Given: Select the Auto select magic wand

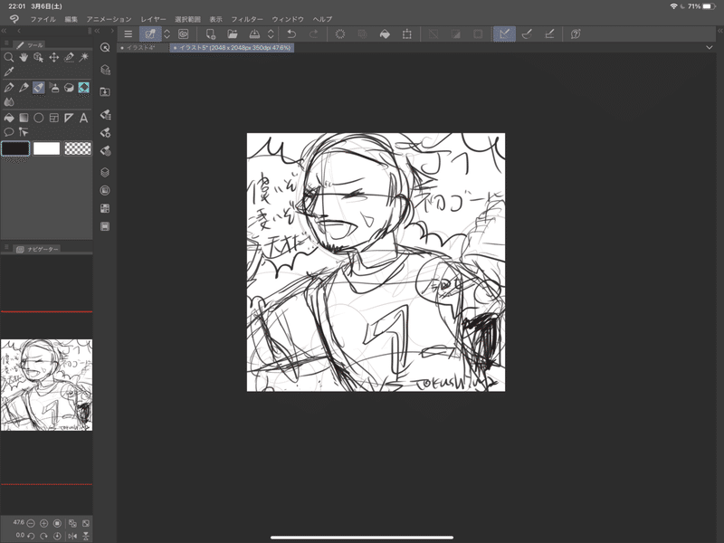Looking at the screenshot, I should click(83, 57).
